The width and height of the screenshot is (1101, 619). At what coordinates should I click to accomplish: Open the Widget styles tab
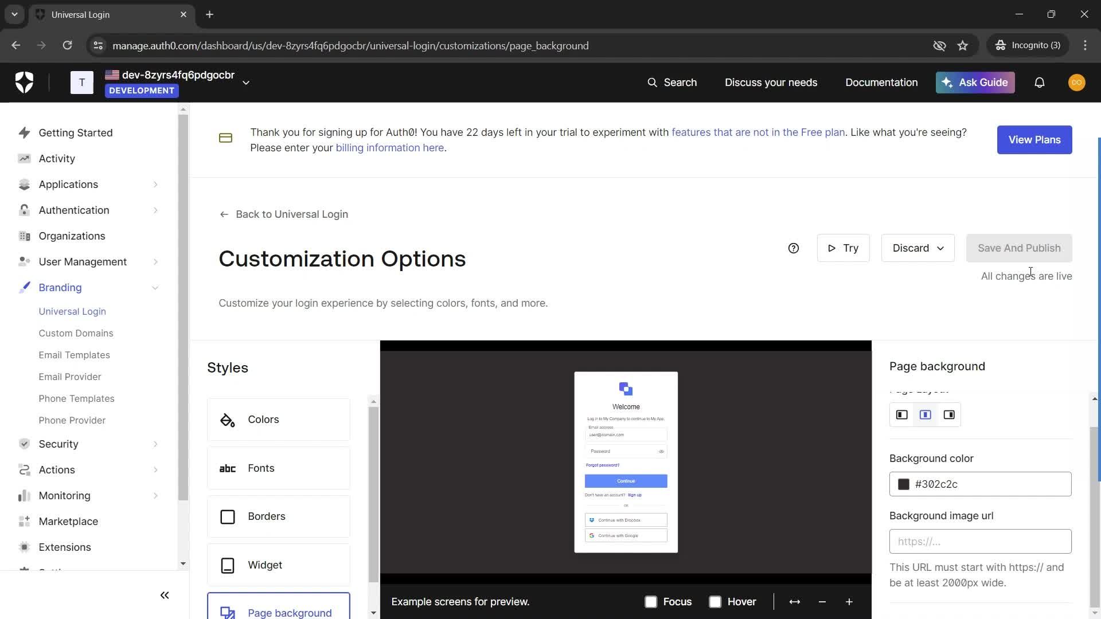tap(279, 565)
